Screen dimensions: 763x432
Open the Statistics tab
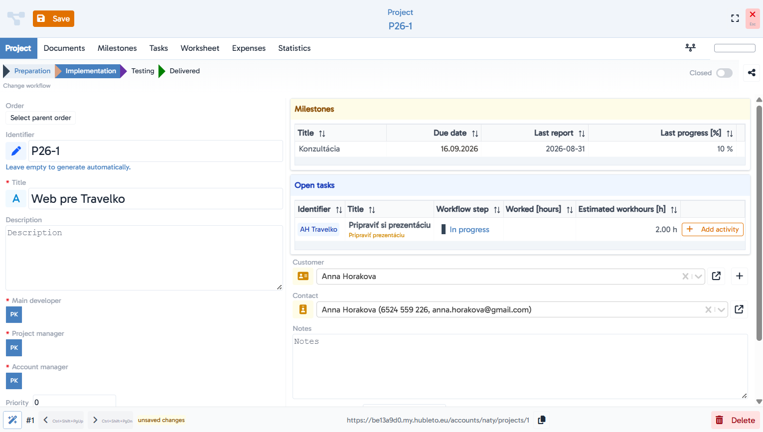(x=295, y=48)
